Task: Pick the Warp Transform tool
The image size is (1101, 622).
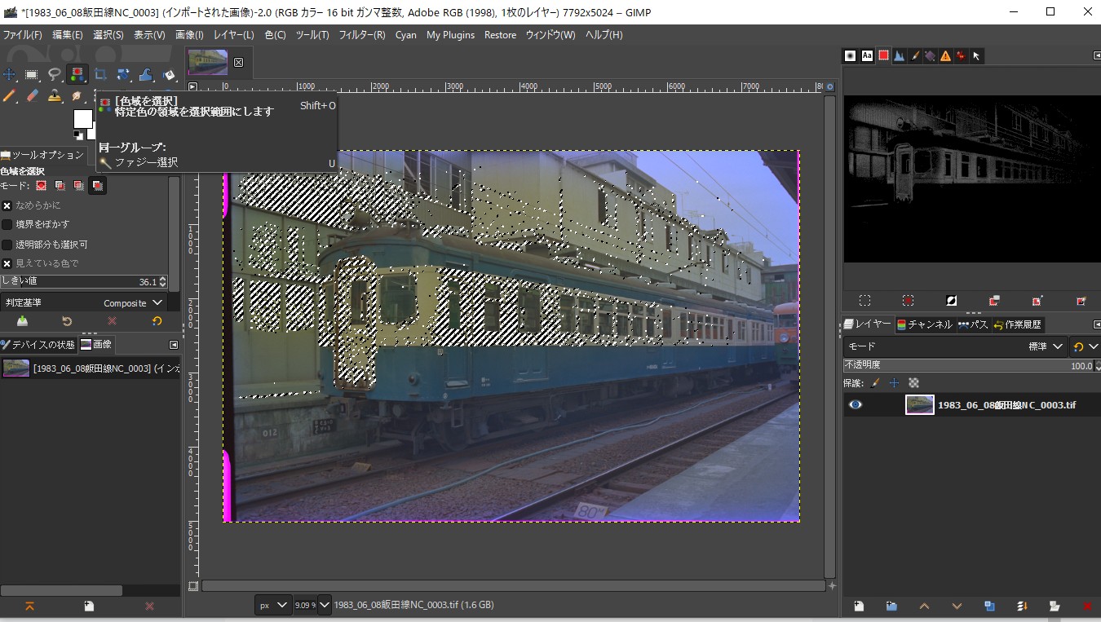Action: click(146, 74)
